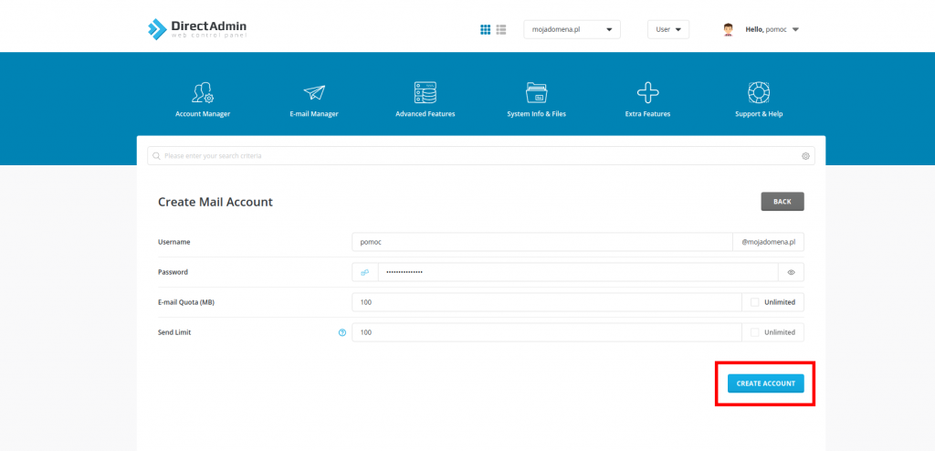Show password using the eye icon

click(791, 272)
